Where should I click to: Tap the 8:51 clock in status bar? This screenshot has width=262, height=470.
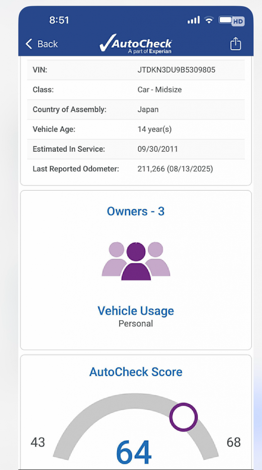[59, 20]
